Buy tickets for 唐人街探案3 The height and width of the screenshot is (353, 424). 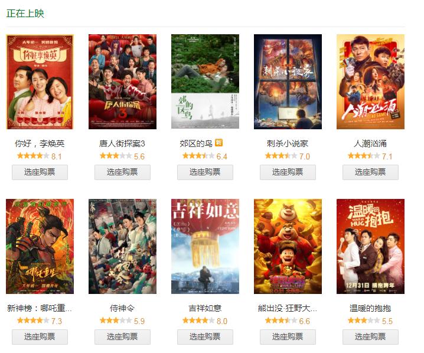[122, 172]
